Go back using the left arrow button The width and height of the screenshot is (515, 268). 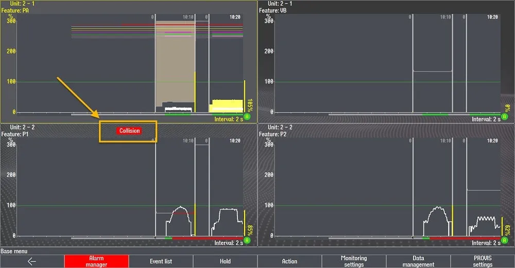(32, 261)
